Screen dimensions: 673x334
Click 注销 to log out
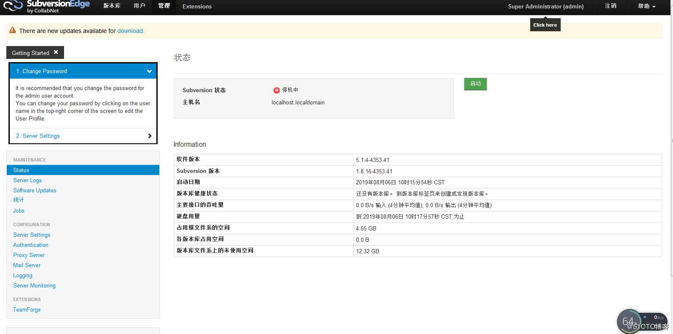point(611,6)
